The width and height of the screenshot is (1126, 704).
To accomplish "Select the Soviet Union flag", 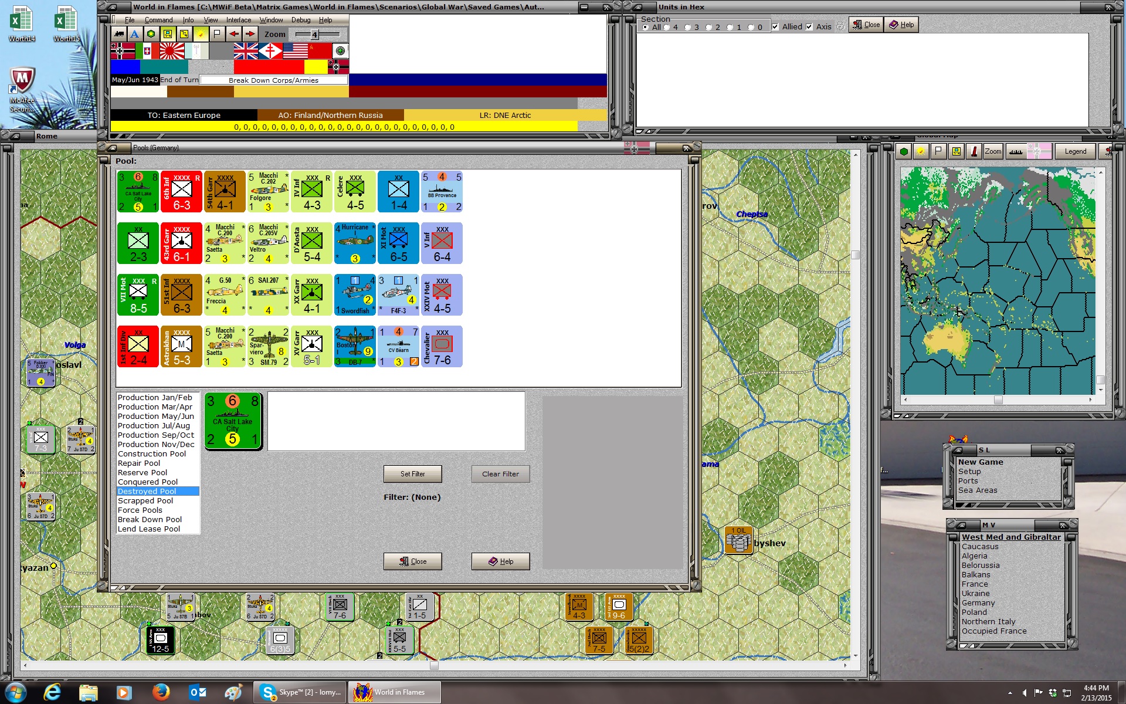I will tap(320, 51).
